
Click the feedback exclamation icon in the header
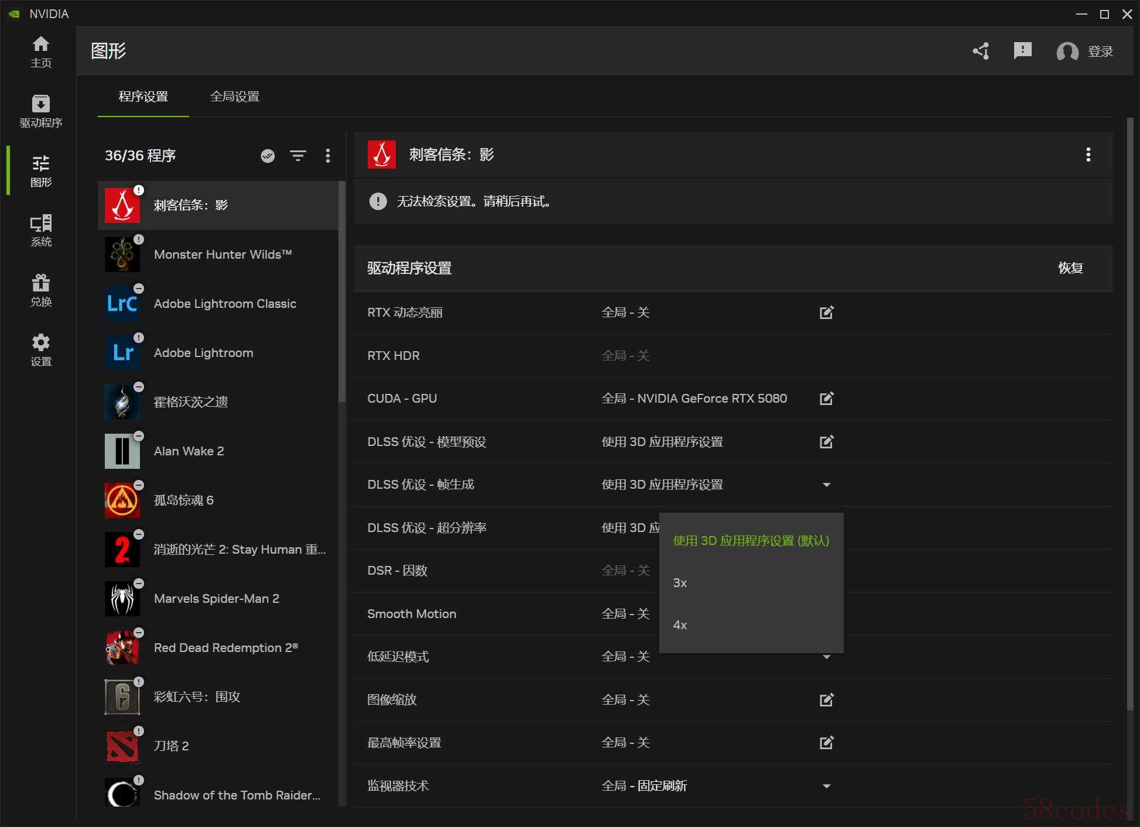[x=1022, y=51]
